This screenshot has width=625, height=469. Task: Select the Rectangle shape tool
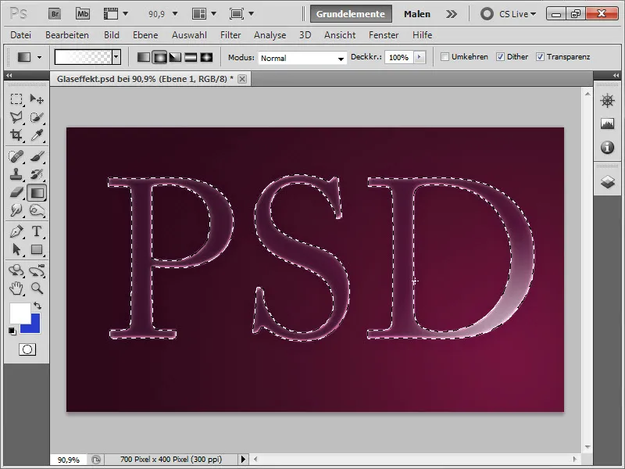tap(37, 249)
